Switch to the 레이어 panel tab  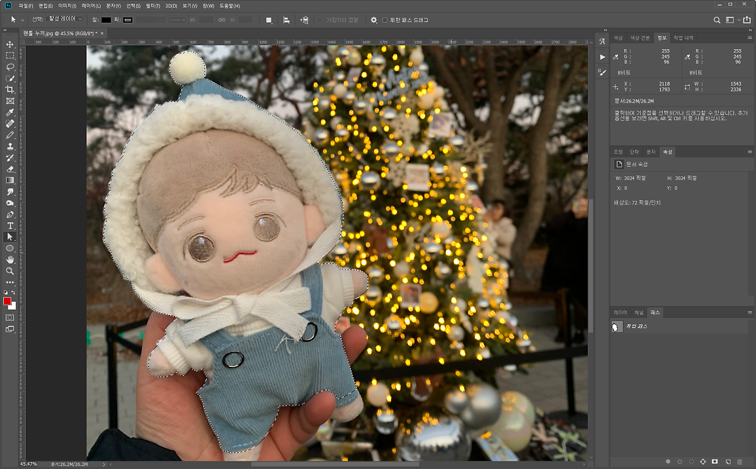[x=621, y=312]
